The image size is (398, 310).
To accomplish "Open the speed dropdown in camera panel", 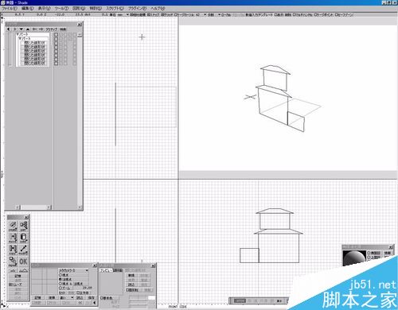I will click(66, 297).
